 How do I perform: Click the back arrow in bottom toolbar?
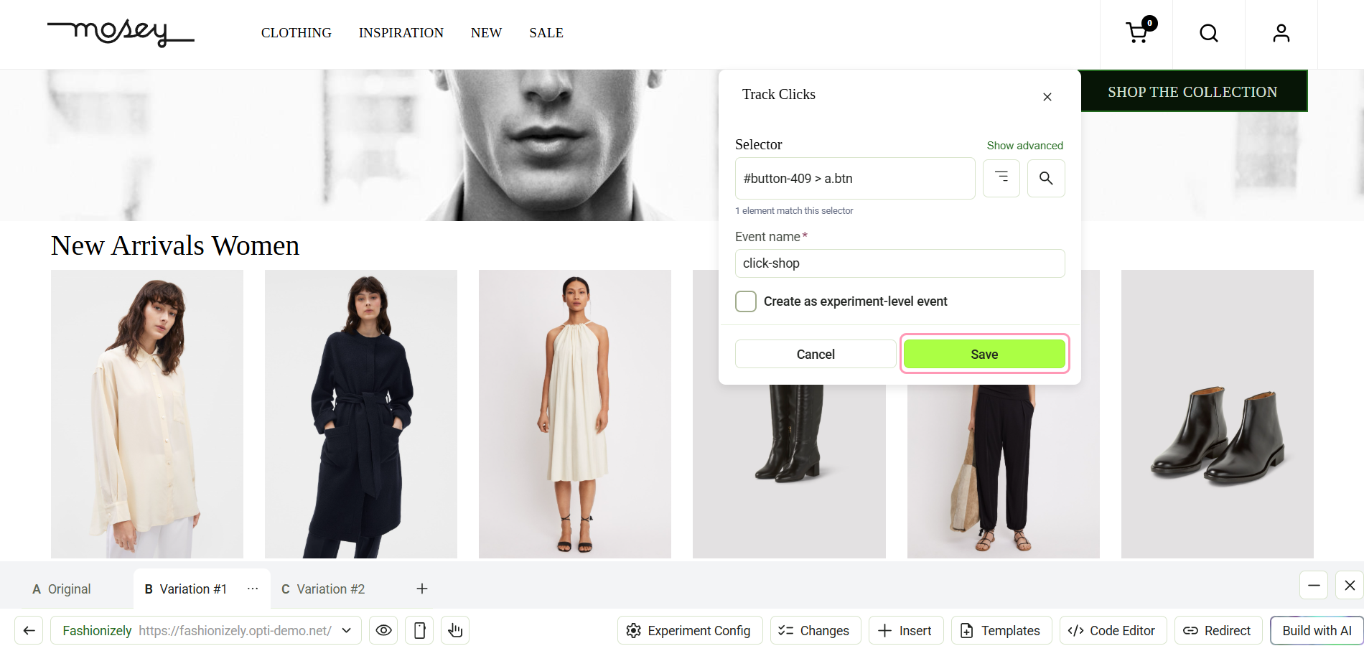pyautogui.click(x=29, y=630)
